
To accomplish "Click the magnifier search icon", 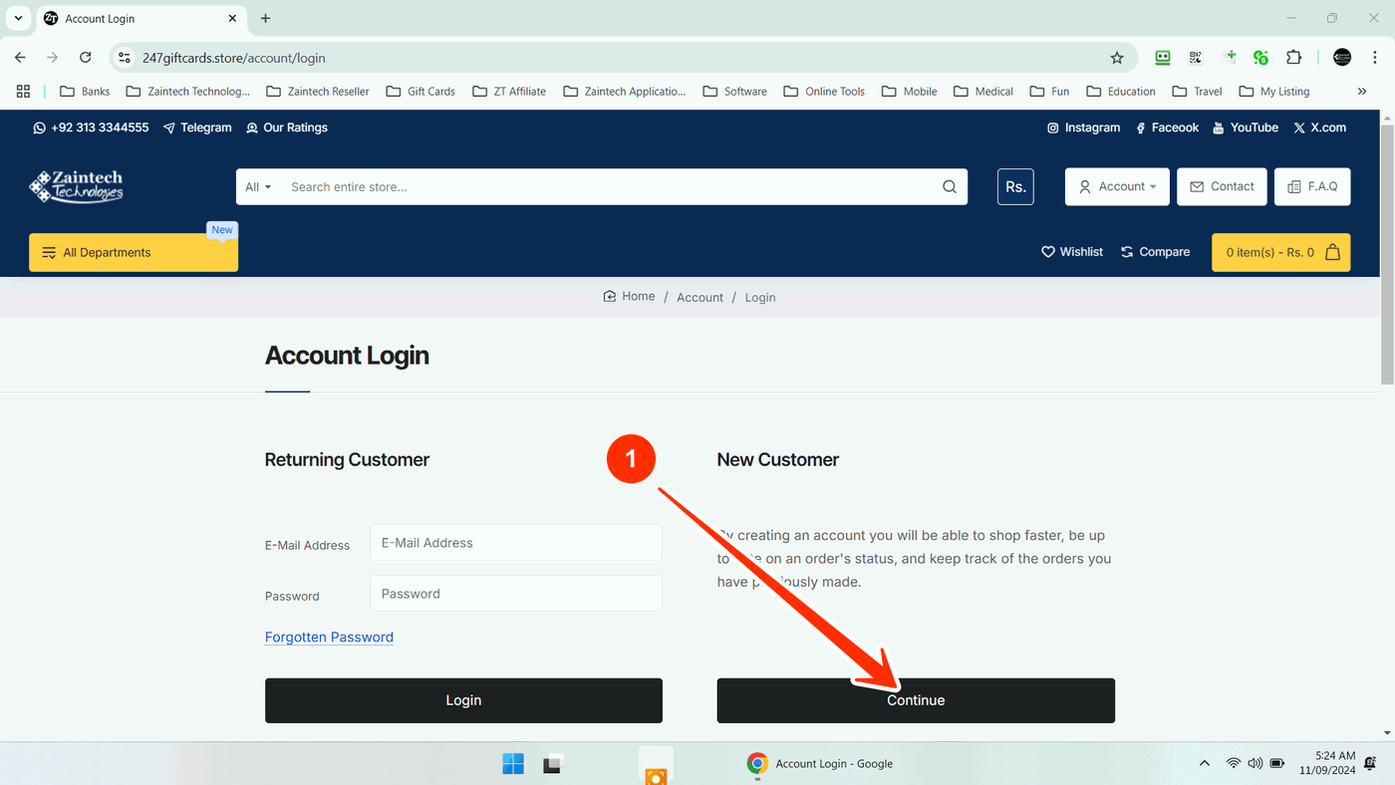I will [x=950, y=187].
